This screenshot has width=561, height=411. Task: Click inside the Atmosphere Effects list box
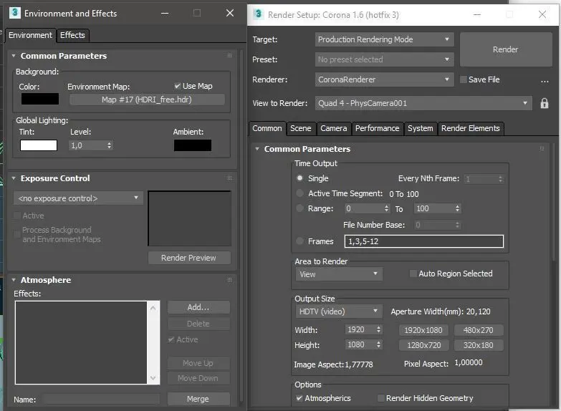click(81, 342)
